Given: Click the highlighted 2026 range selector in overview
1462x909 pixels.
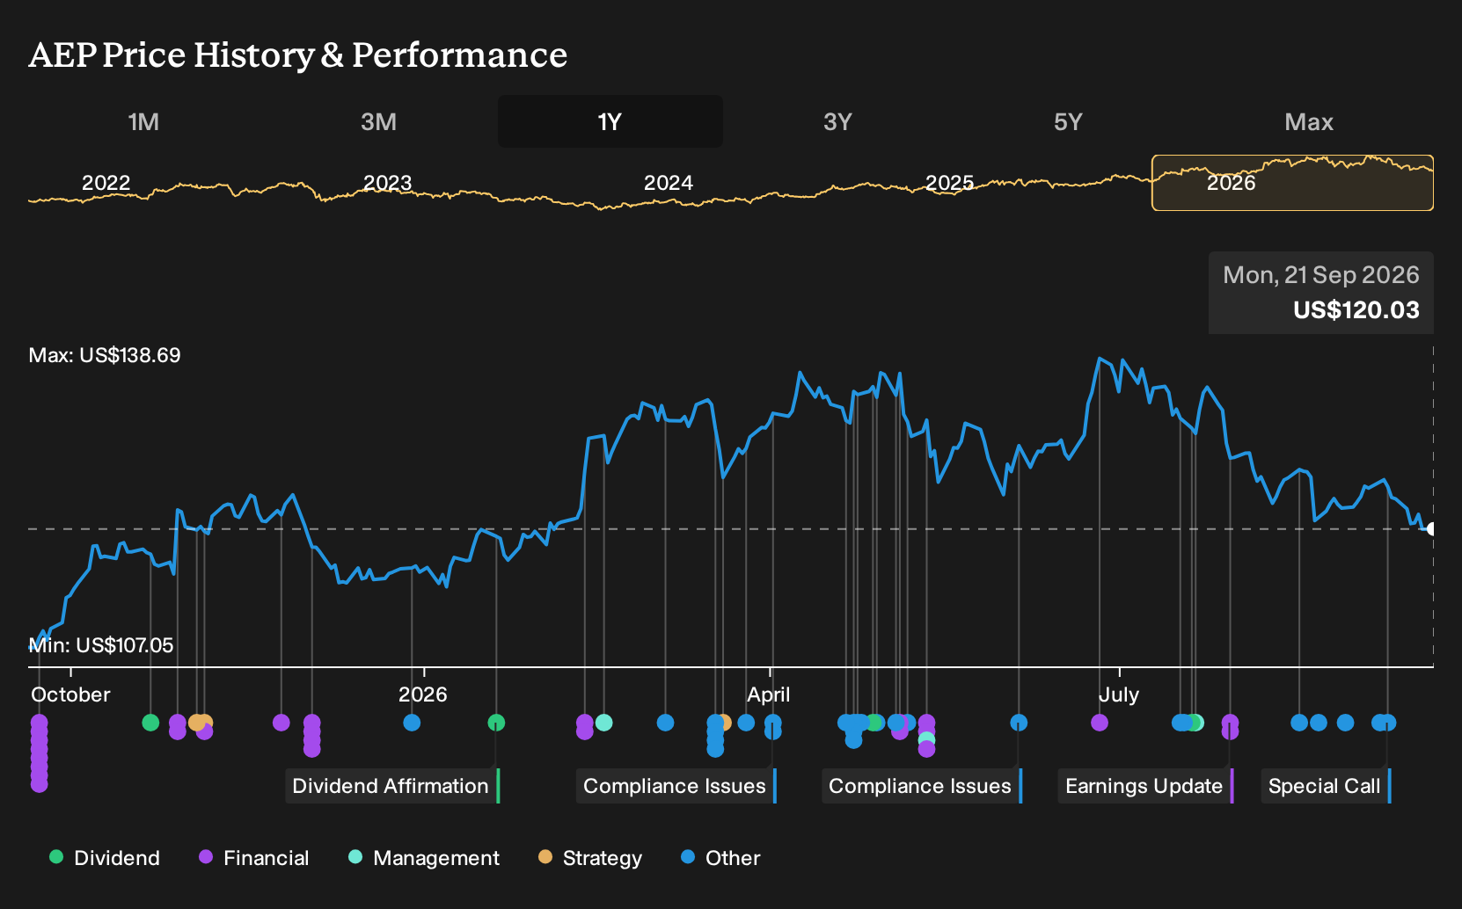Looking at the screenshot, I should point(1292,183).
